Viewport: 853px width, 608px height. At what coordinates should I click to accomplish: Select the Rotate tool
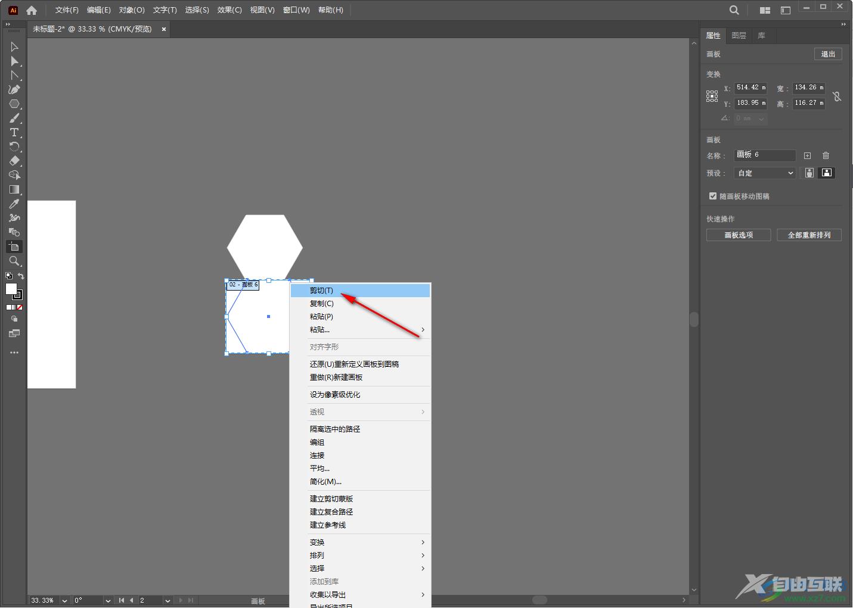pos(14,147)
